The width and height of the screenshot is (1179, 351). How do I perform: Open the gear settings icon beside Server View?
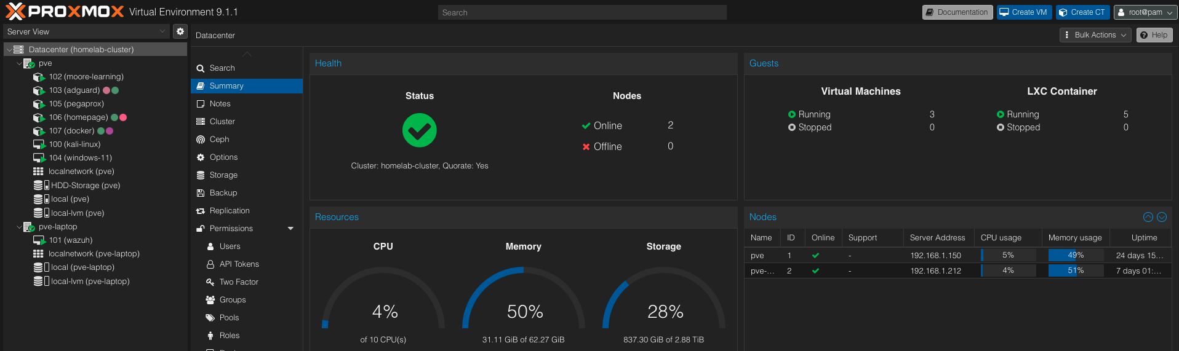coord(180,31)
